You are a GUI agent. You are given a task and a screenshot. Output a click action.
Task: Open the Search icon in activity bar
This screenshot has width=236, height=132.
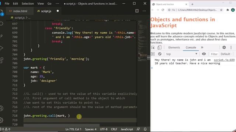point(1,23)
